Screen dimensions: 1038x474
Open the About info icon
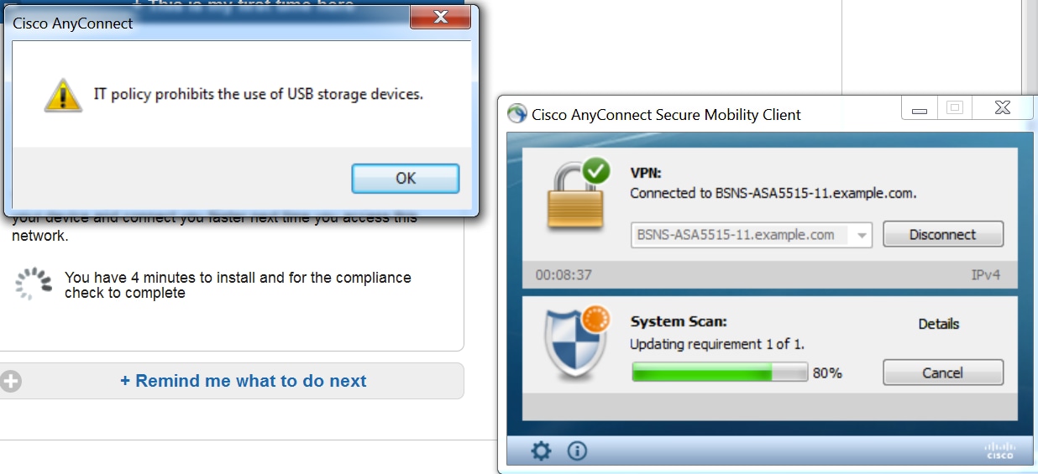tap(577, 451)
